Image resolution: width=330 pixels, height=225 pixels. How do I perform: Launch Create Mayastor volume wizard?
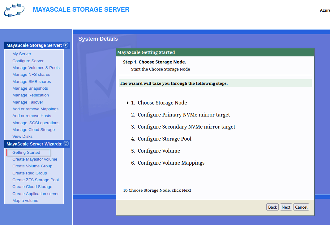click(x=35, y=159)
